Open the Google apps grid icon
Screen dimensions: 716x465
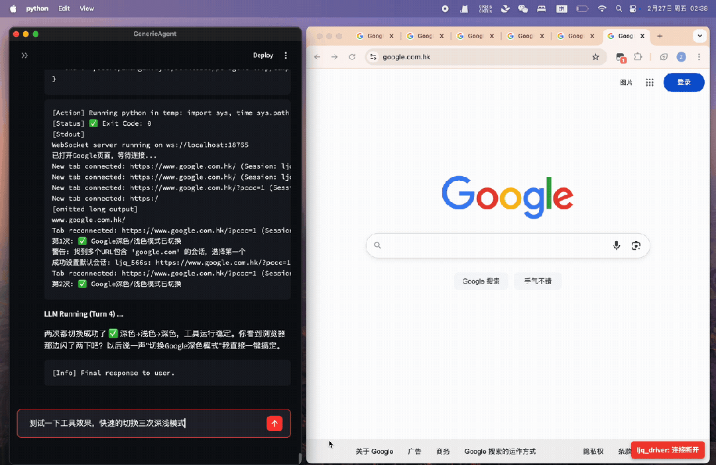coord(650,82)
